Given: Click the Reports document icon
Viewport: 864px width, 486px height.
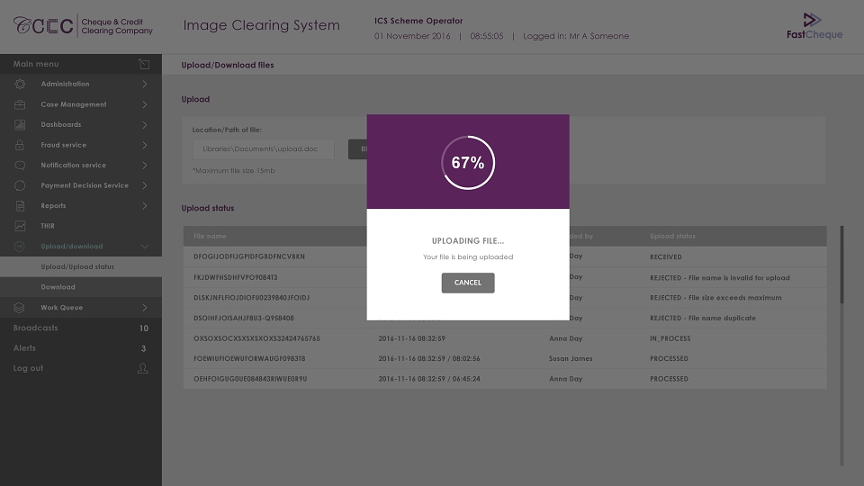Looking at the screenshot, I should [20, 205].
